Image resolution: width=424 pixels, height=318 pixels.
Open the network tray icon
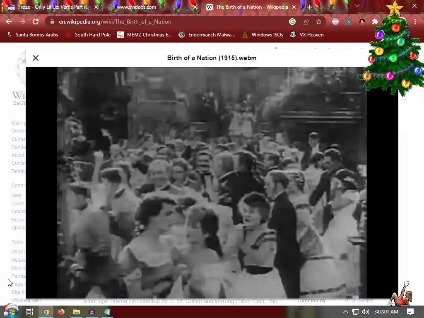point(356,312)
